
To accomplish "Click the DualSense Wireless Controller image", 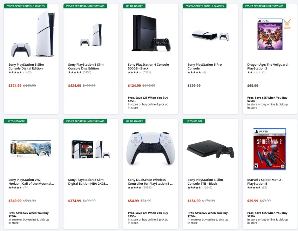I will pos(150,148).
